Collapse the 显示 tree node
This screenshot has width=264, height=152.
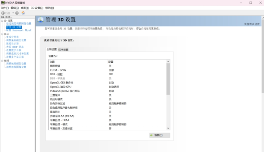pos(2,34)
